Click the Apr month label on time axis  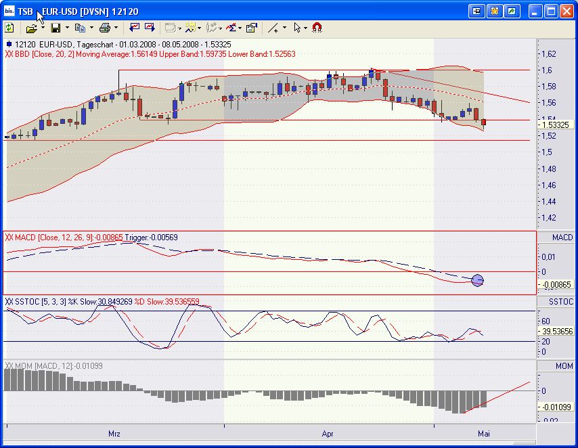click(x=328, y=434)
